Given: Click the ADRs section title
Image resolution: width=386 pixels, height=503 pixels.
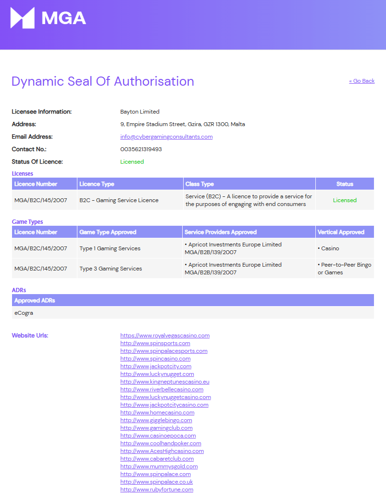Looking at the screenshot, I should tap(19, 290).
